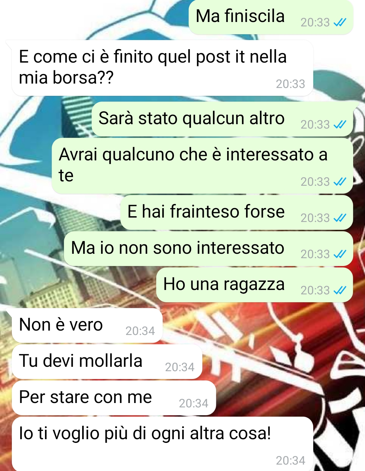Click the read ticks on 'Avrai qualcuno' message
Image resolution: width=365 pixels, height=471 pixels.
[340, 182]
